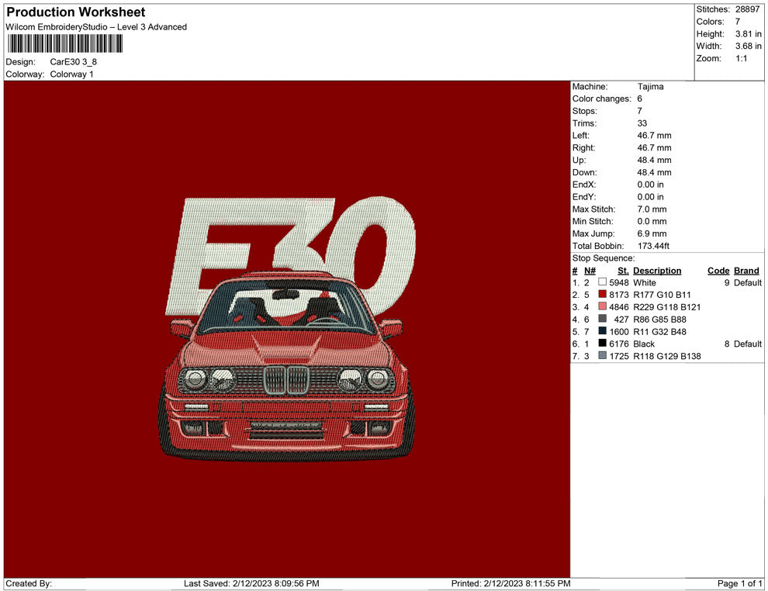Click the Brand column header
This screenshot has height=591, width=768.
click(747, 271)
